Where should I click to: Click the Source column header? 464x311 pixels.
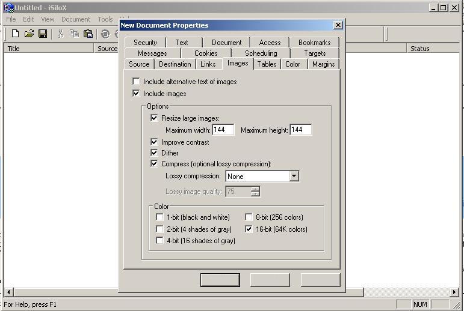[x=107, y=49]
